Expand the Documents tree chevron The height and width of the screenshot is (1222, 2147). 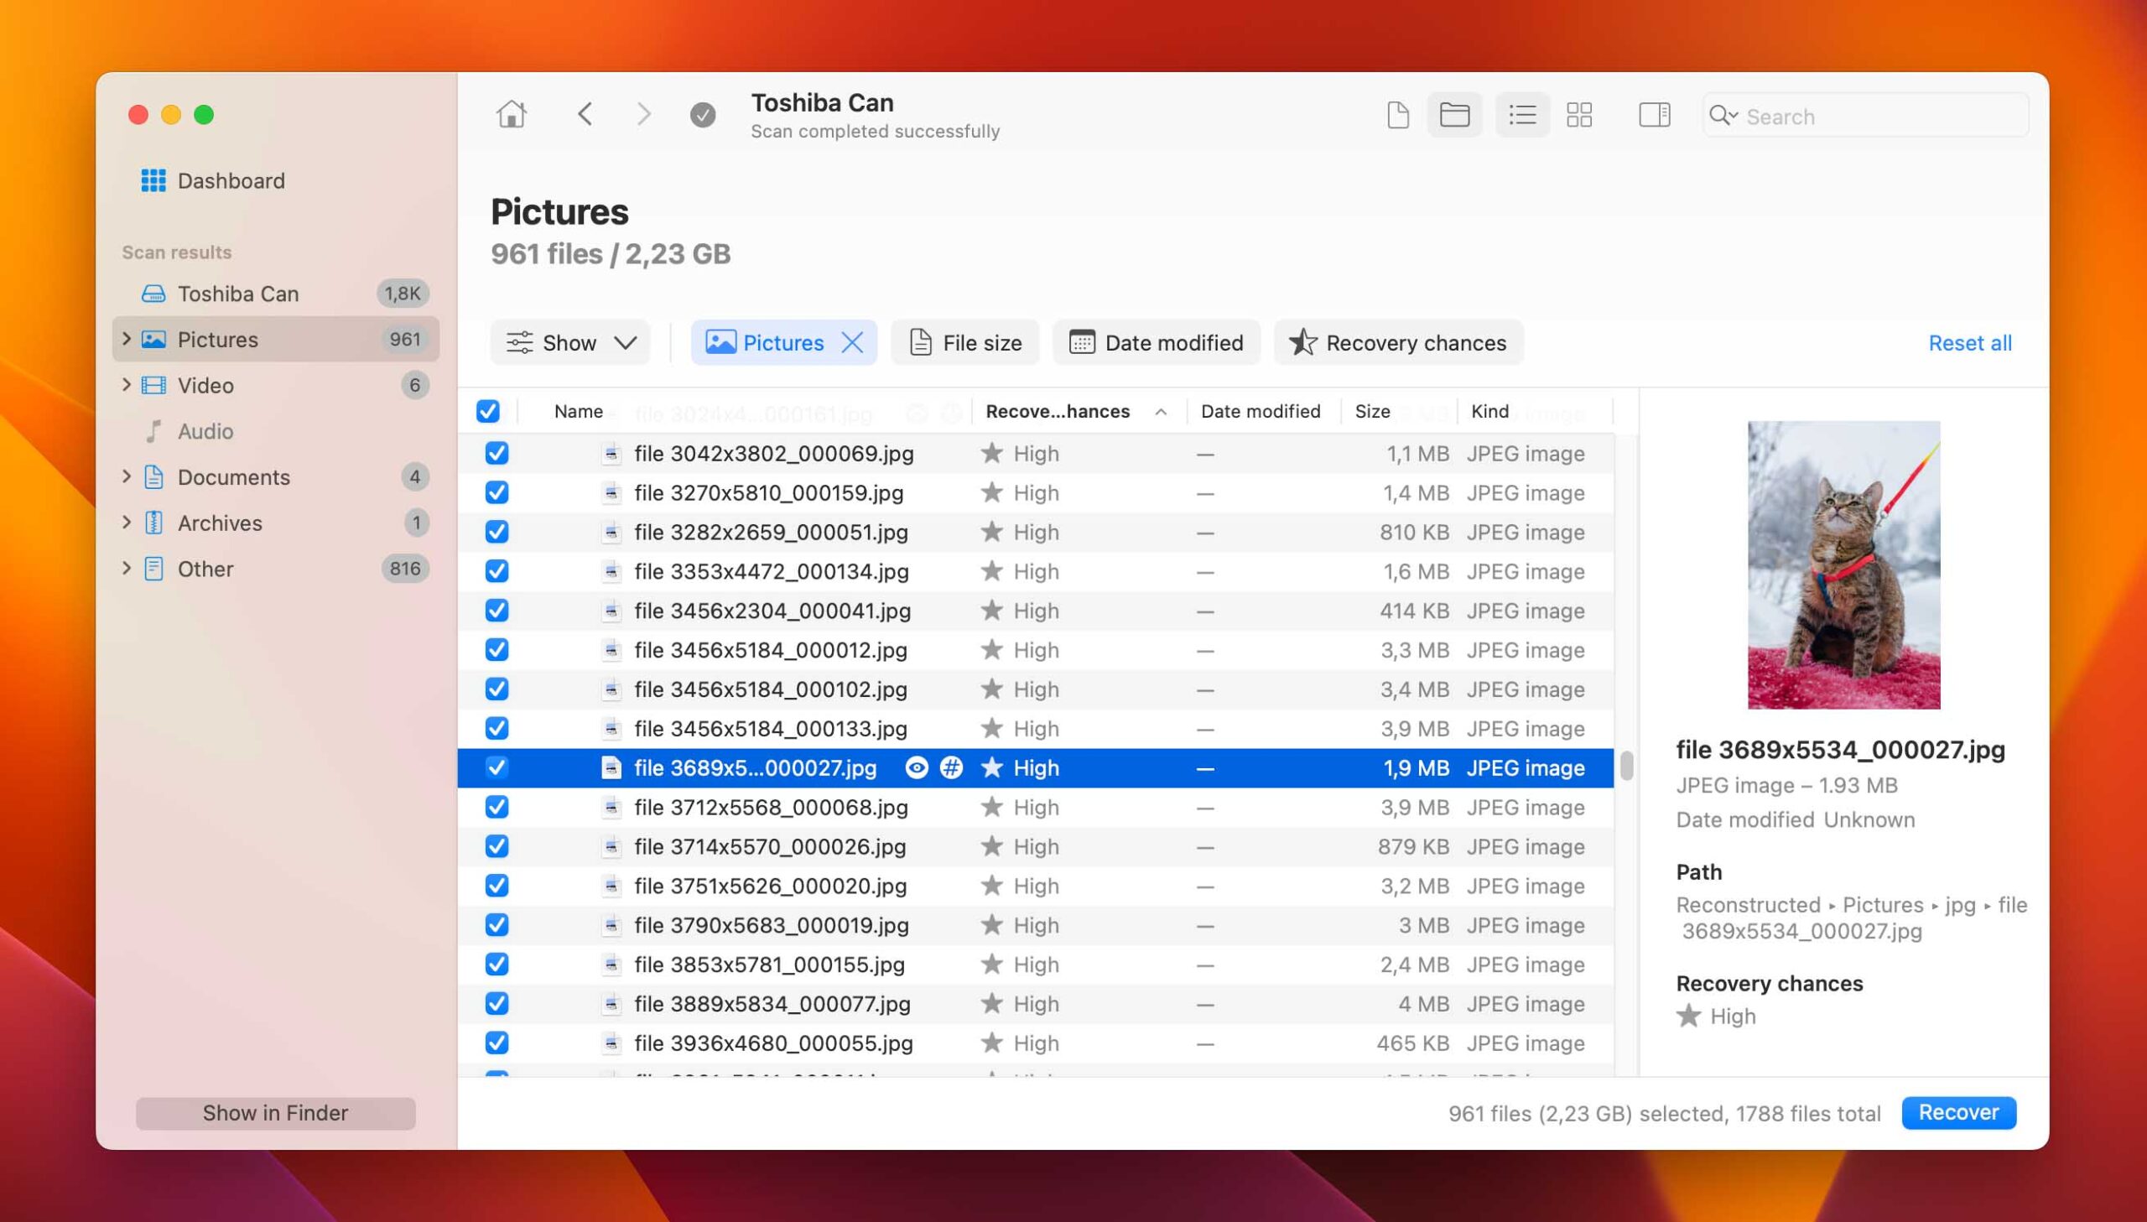pyautogui.click(x=127, y=476)
